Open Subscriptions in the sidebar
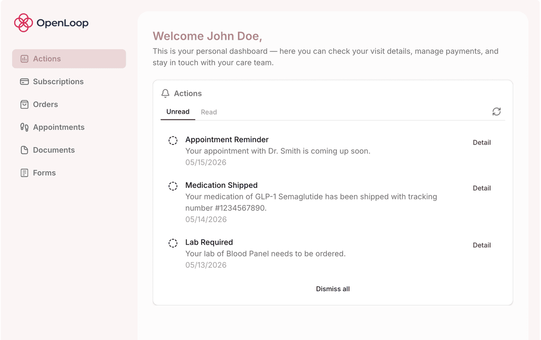This screenshot has width=541, height=340. [69, 82]
